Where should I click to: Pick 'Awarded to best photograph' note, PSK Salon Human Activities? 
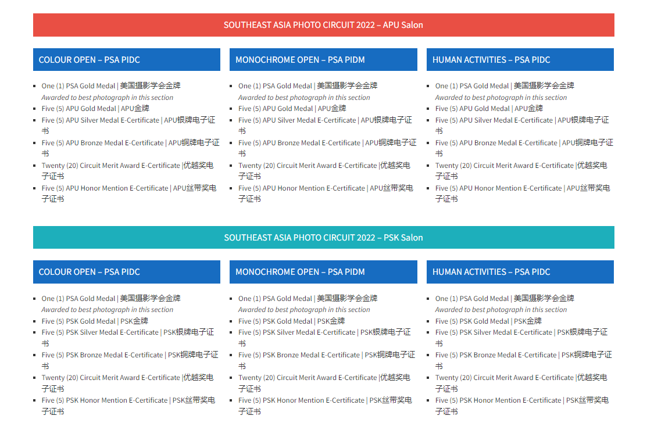[501, 310]
